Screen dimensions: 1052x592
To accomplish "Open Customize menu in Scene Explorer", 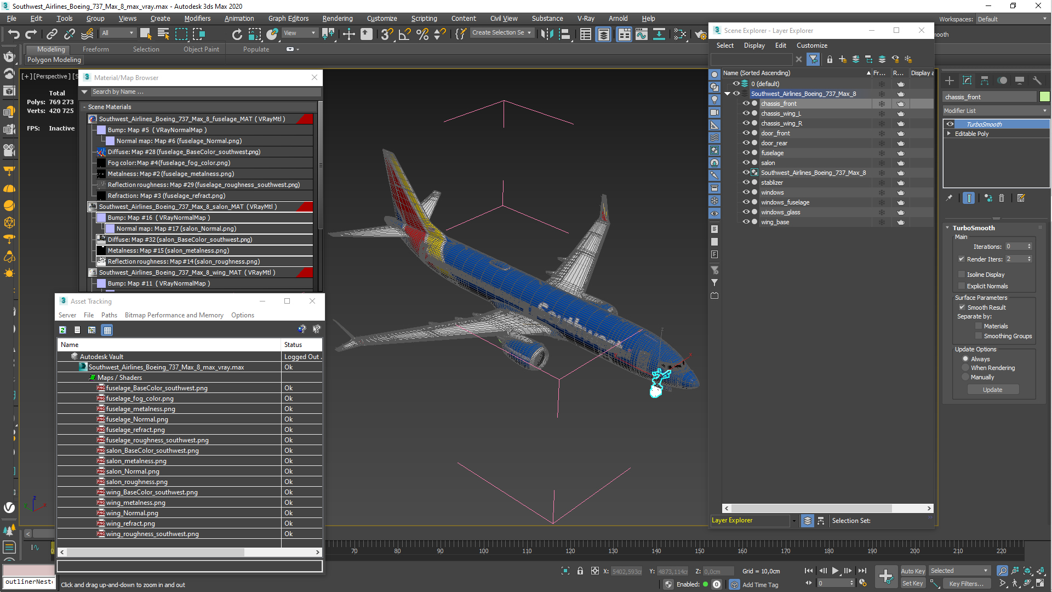I will click(x=811, y=45).
